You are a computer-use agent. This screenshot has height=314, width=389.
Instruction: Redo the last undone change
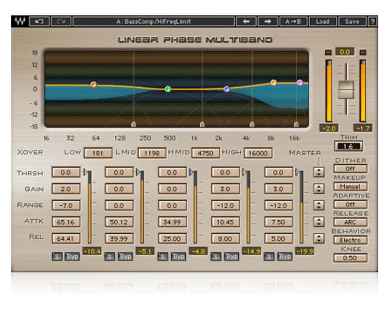(61, 21)
